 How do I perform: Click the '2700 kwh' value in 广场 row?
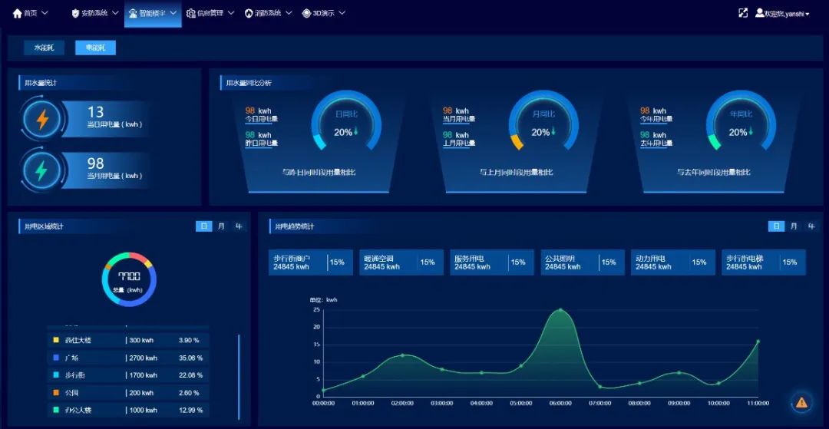143,358
